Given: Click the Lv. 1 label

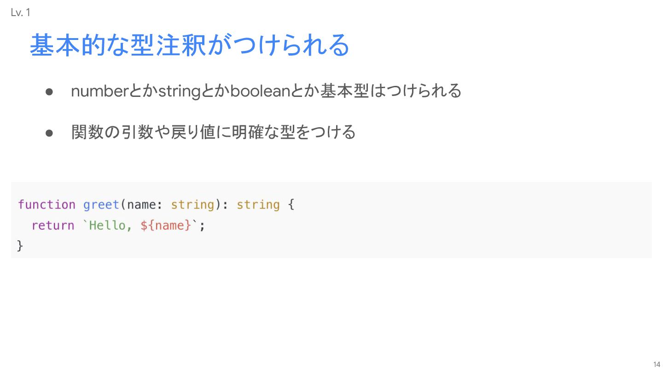Looking at the screenshot, I should click(x=20, y=13).
